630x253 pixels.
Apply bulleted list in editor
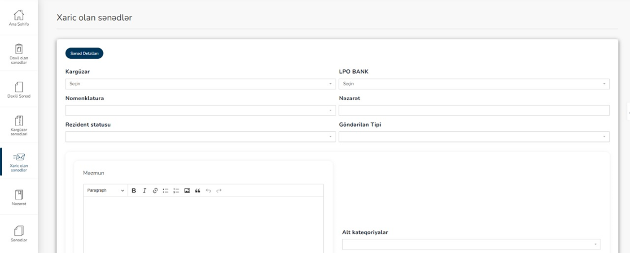pyautogui.click(x=166, y=191)
